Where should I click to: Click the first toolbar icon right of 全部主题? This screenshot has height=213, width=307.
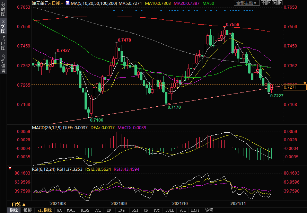[264, 3]
